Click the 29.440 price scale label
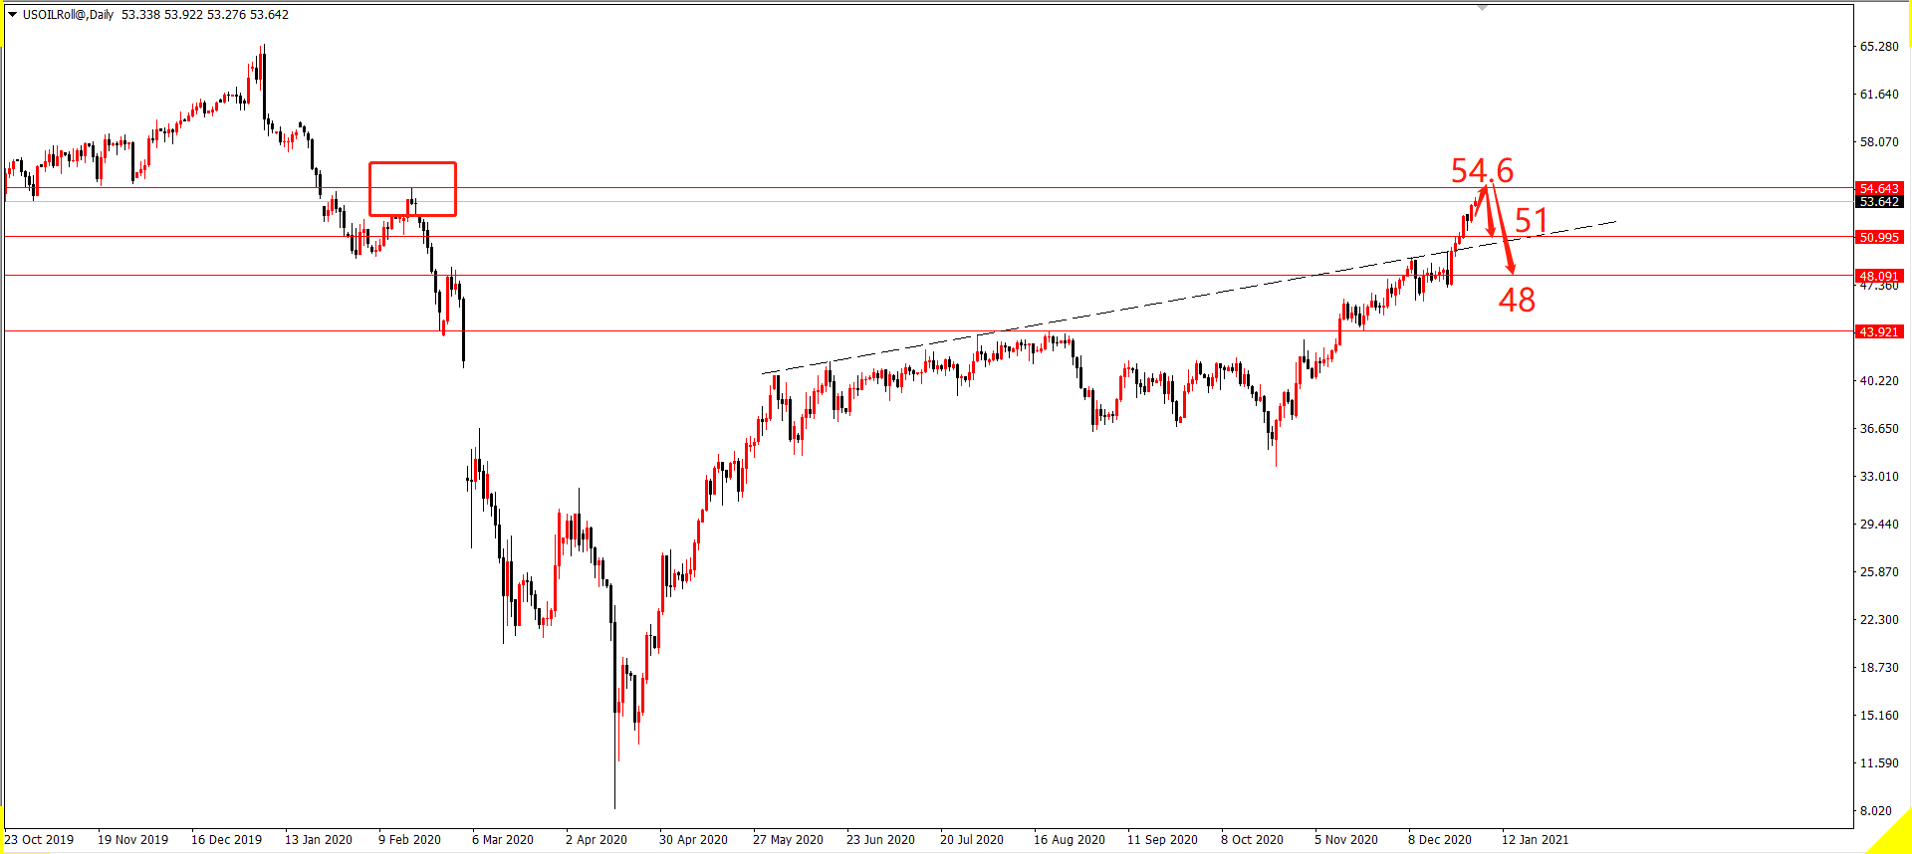The width and height of the screenshot is (1912, 854). pos(1879,525)
